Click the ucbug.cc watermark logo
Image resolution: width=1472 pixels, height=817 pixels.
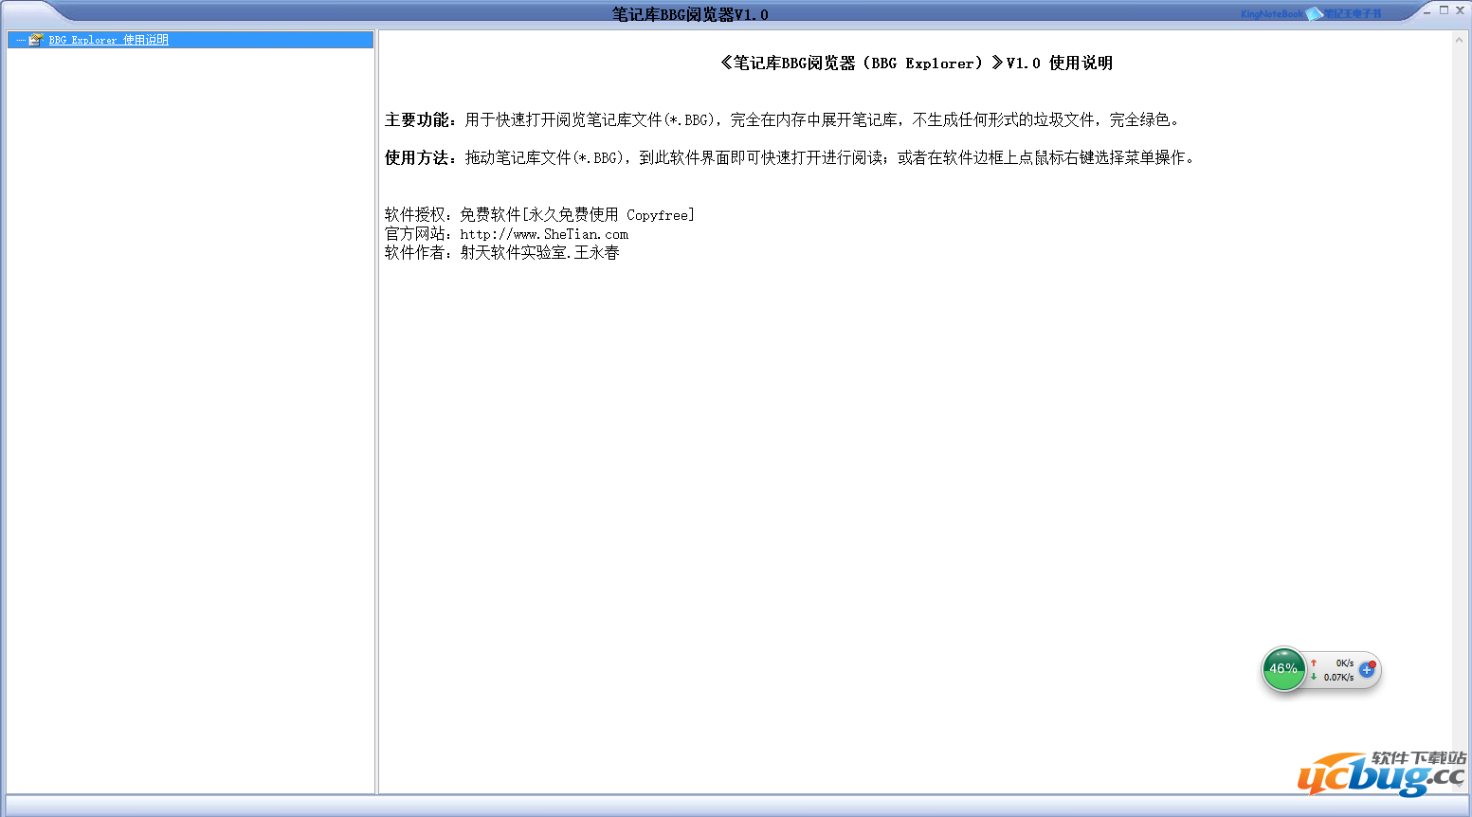pos(1380,775)
